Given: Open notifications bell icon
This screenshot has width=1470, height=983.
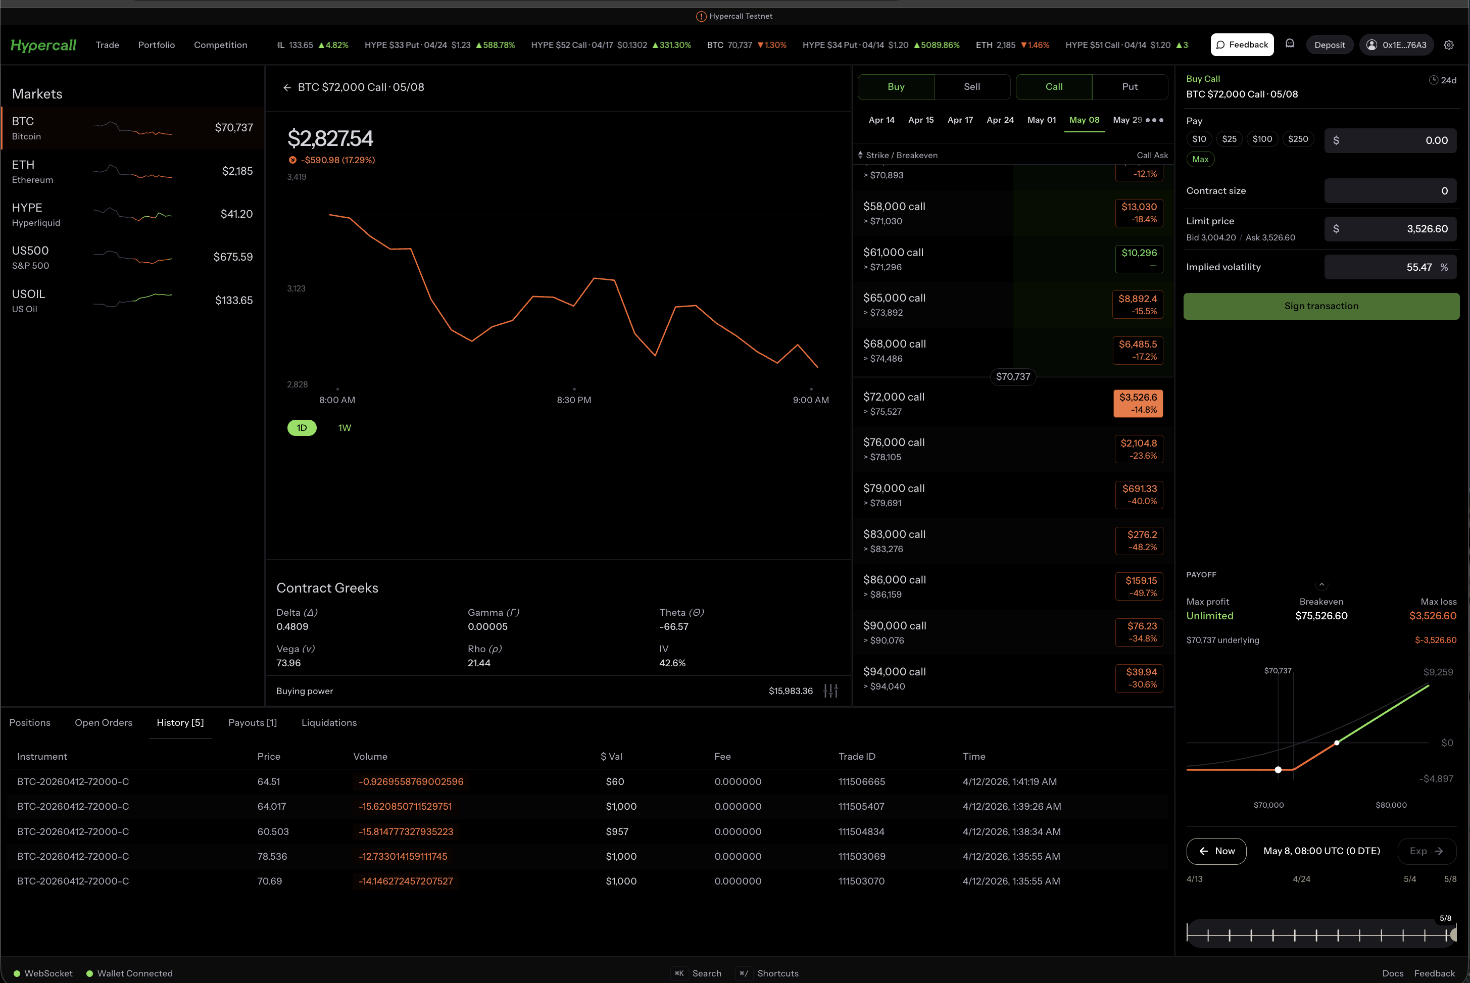Looking at the screenshot, I should pyautogui.click(x=1290, y=44).
